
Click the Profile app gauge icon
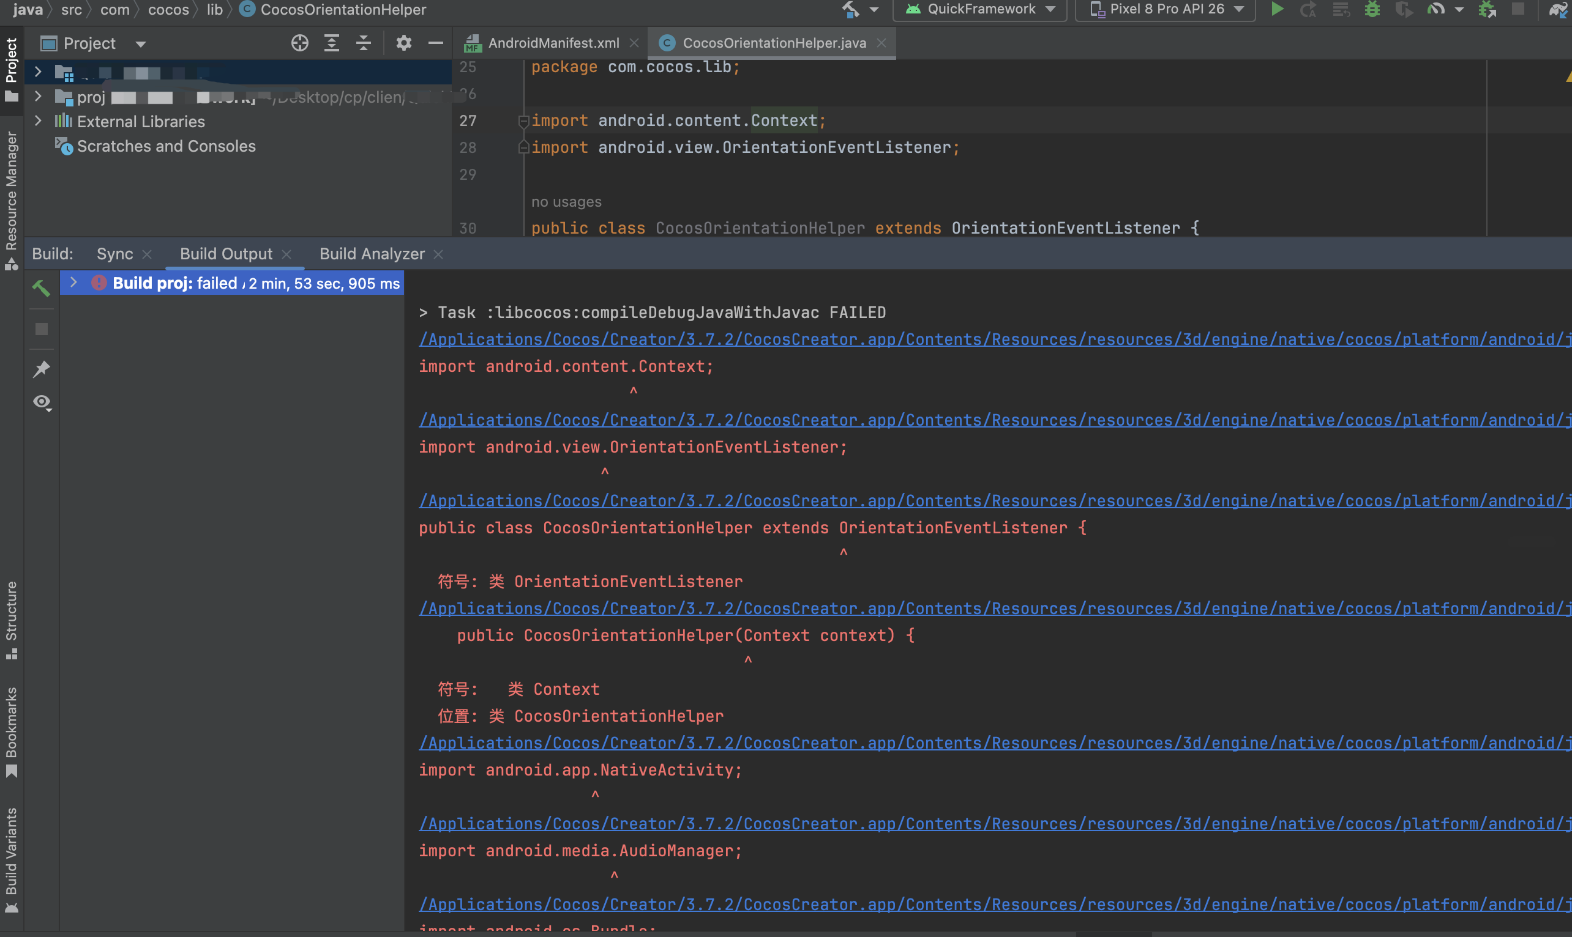(x=1435, y=9)
